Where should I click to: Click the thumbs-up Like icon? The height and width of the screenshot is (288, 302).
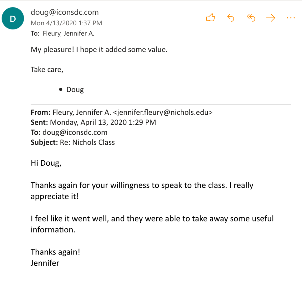pos(210,18)
